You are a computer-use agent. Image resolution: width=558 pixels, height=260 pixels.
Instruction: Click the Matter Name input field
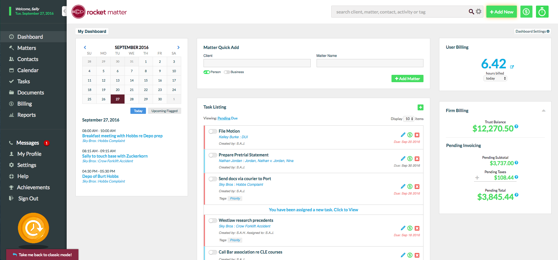pyautogui.click(x=370, y=63)
